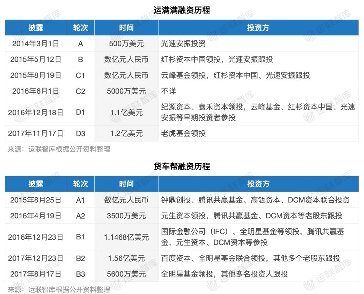Select round cell B2
364x294 pixels.
point(81,258)
